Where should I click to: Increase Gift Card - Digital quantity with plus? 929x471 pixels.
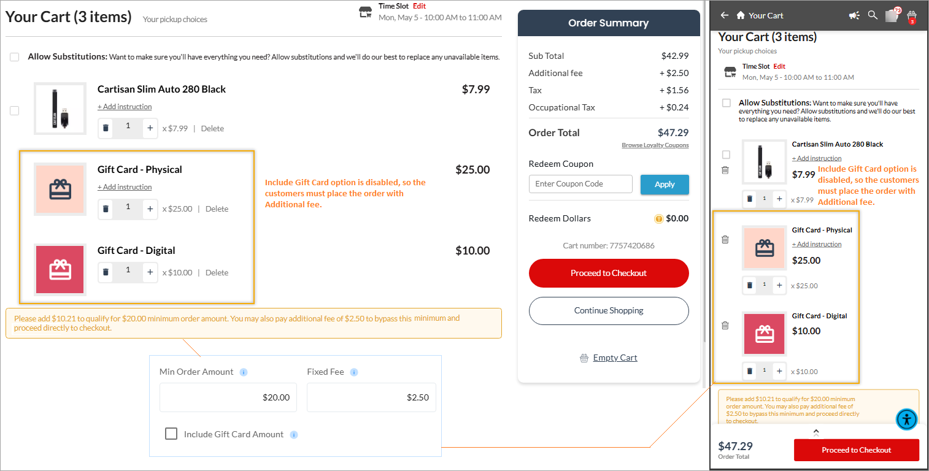[x=150, y=272]
